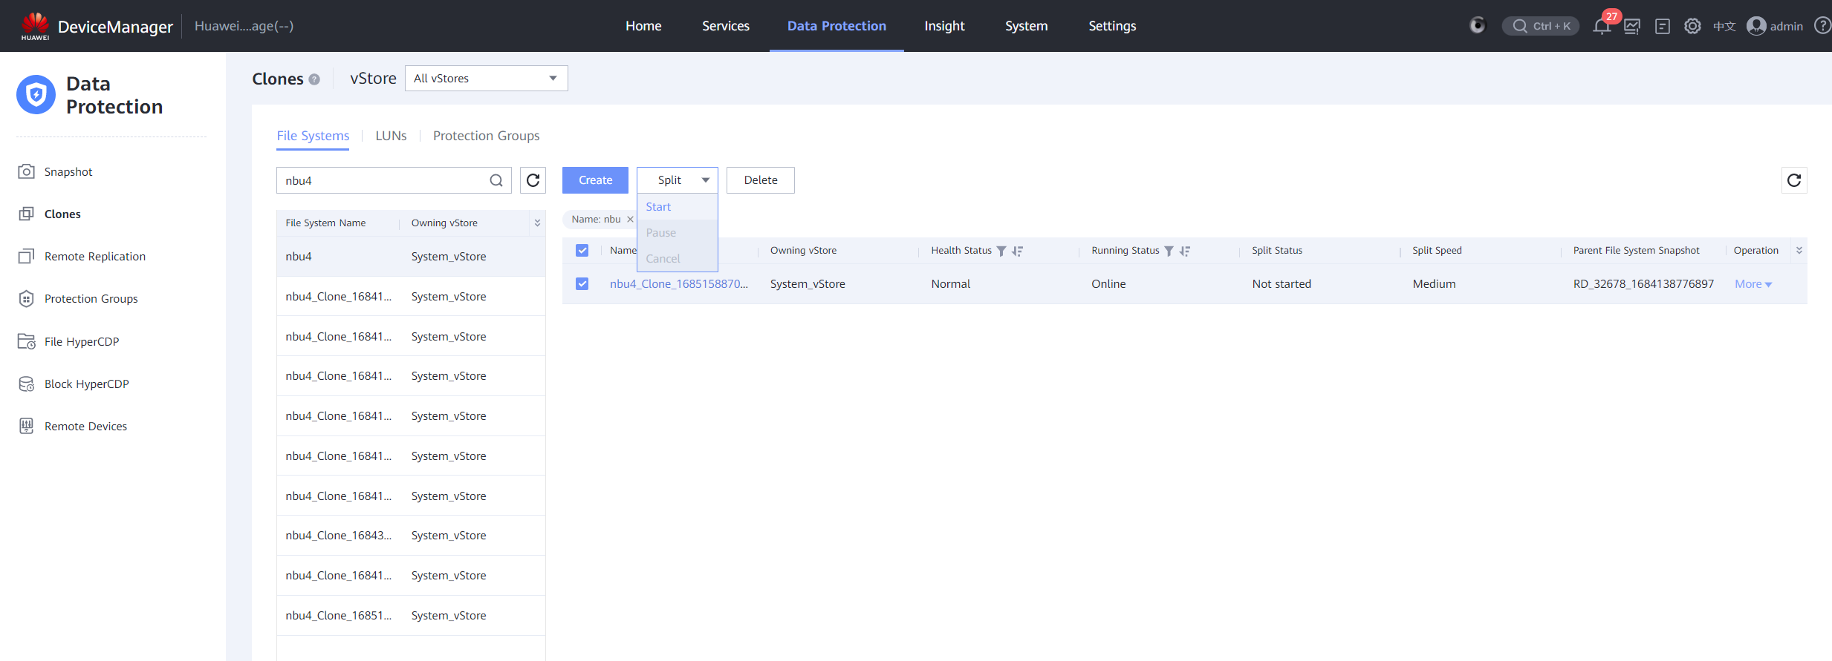Switch to the LUNs tab

pyautogui.click(x=391, y=136)
